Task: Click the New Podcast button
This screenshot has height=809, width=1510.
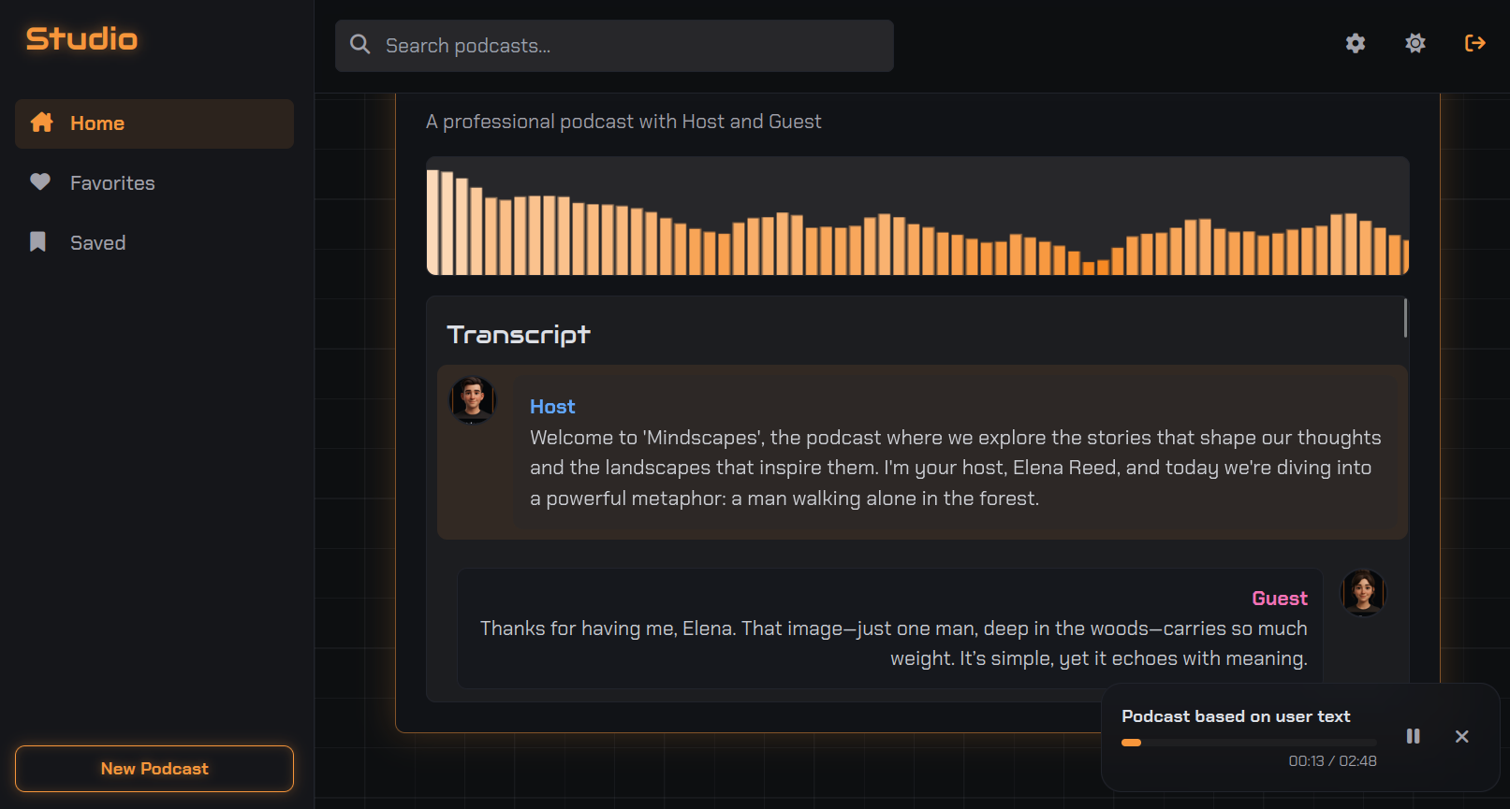Action: [x=154, y=769]
